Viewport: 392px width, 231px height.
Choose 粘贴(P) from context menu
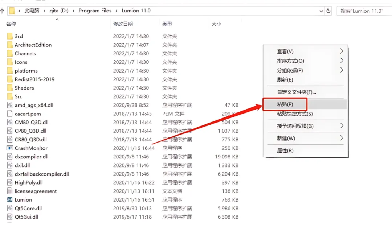pyautogui.click(x=305, y=104)
